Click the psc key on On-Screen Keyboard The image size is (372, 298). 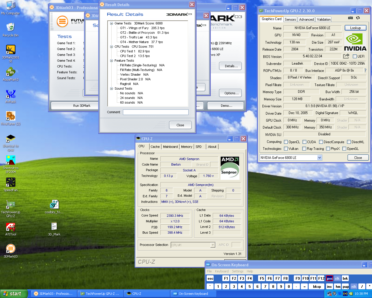[330, 279]
